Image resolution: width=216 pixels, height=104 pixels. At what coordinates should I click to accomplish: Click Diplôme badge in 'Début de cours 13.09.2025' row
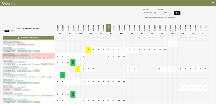(x=44, y=64)
